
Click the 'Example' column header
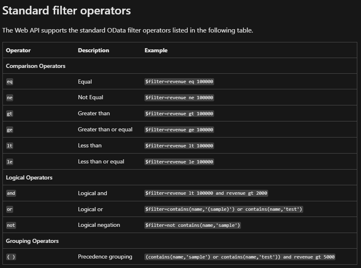pyautogui.click(x=155, y=50)
